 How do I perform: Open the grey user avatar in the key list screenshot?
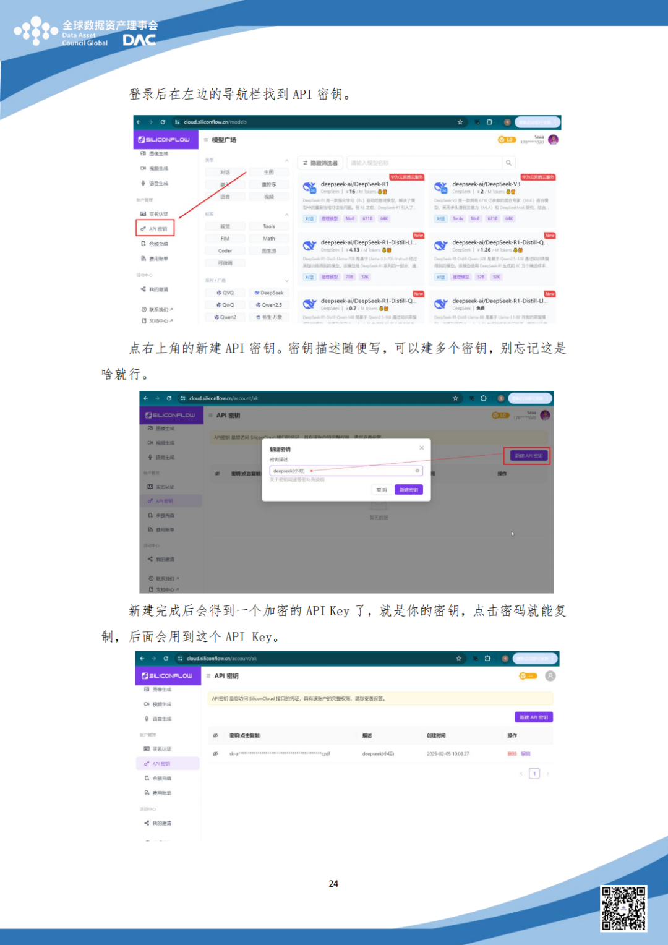(x=550, y=676)
